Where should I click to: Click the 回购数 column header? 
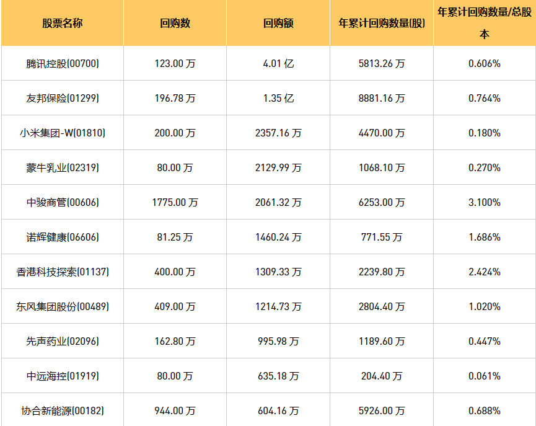click(x=175, y=23)
